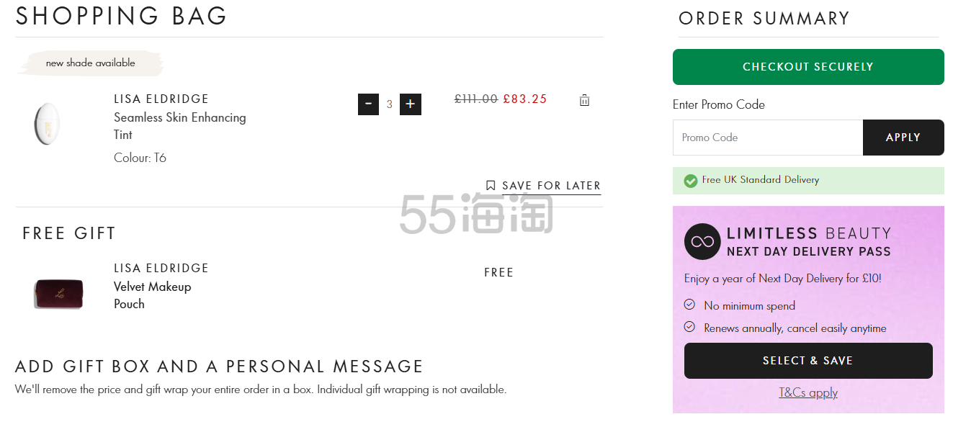Click the No minimum spend tick icon
Image resolution: width=953 pixels, height=427 pixels.
689,305
